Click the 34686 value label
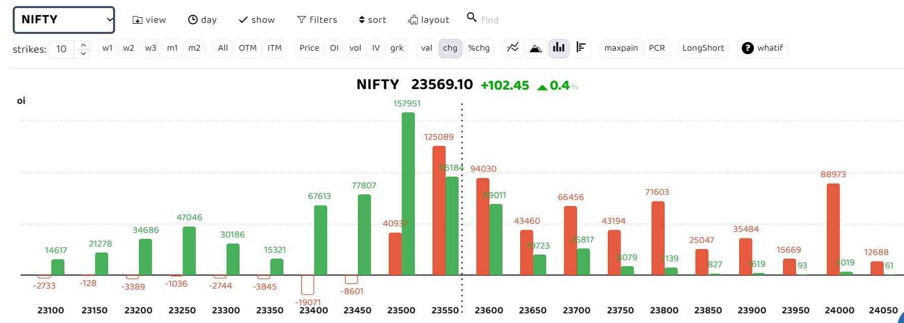This screenshot has height=323, width=904. [146, 230]
